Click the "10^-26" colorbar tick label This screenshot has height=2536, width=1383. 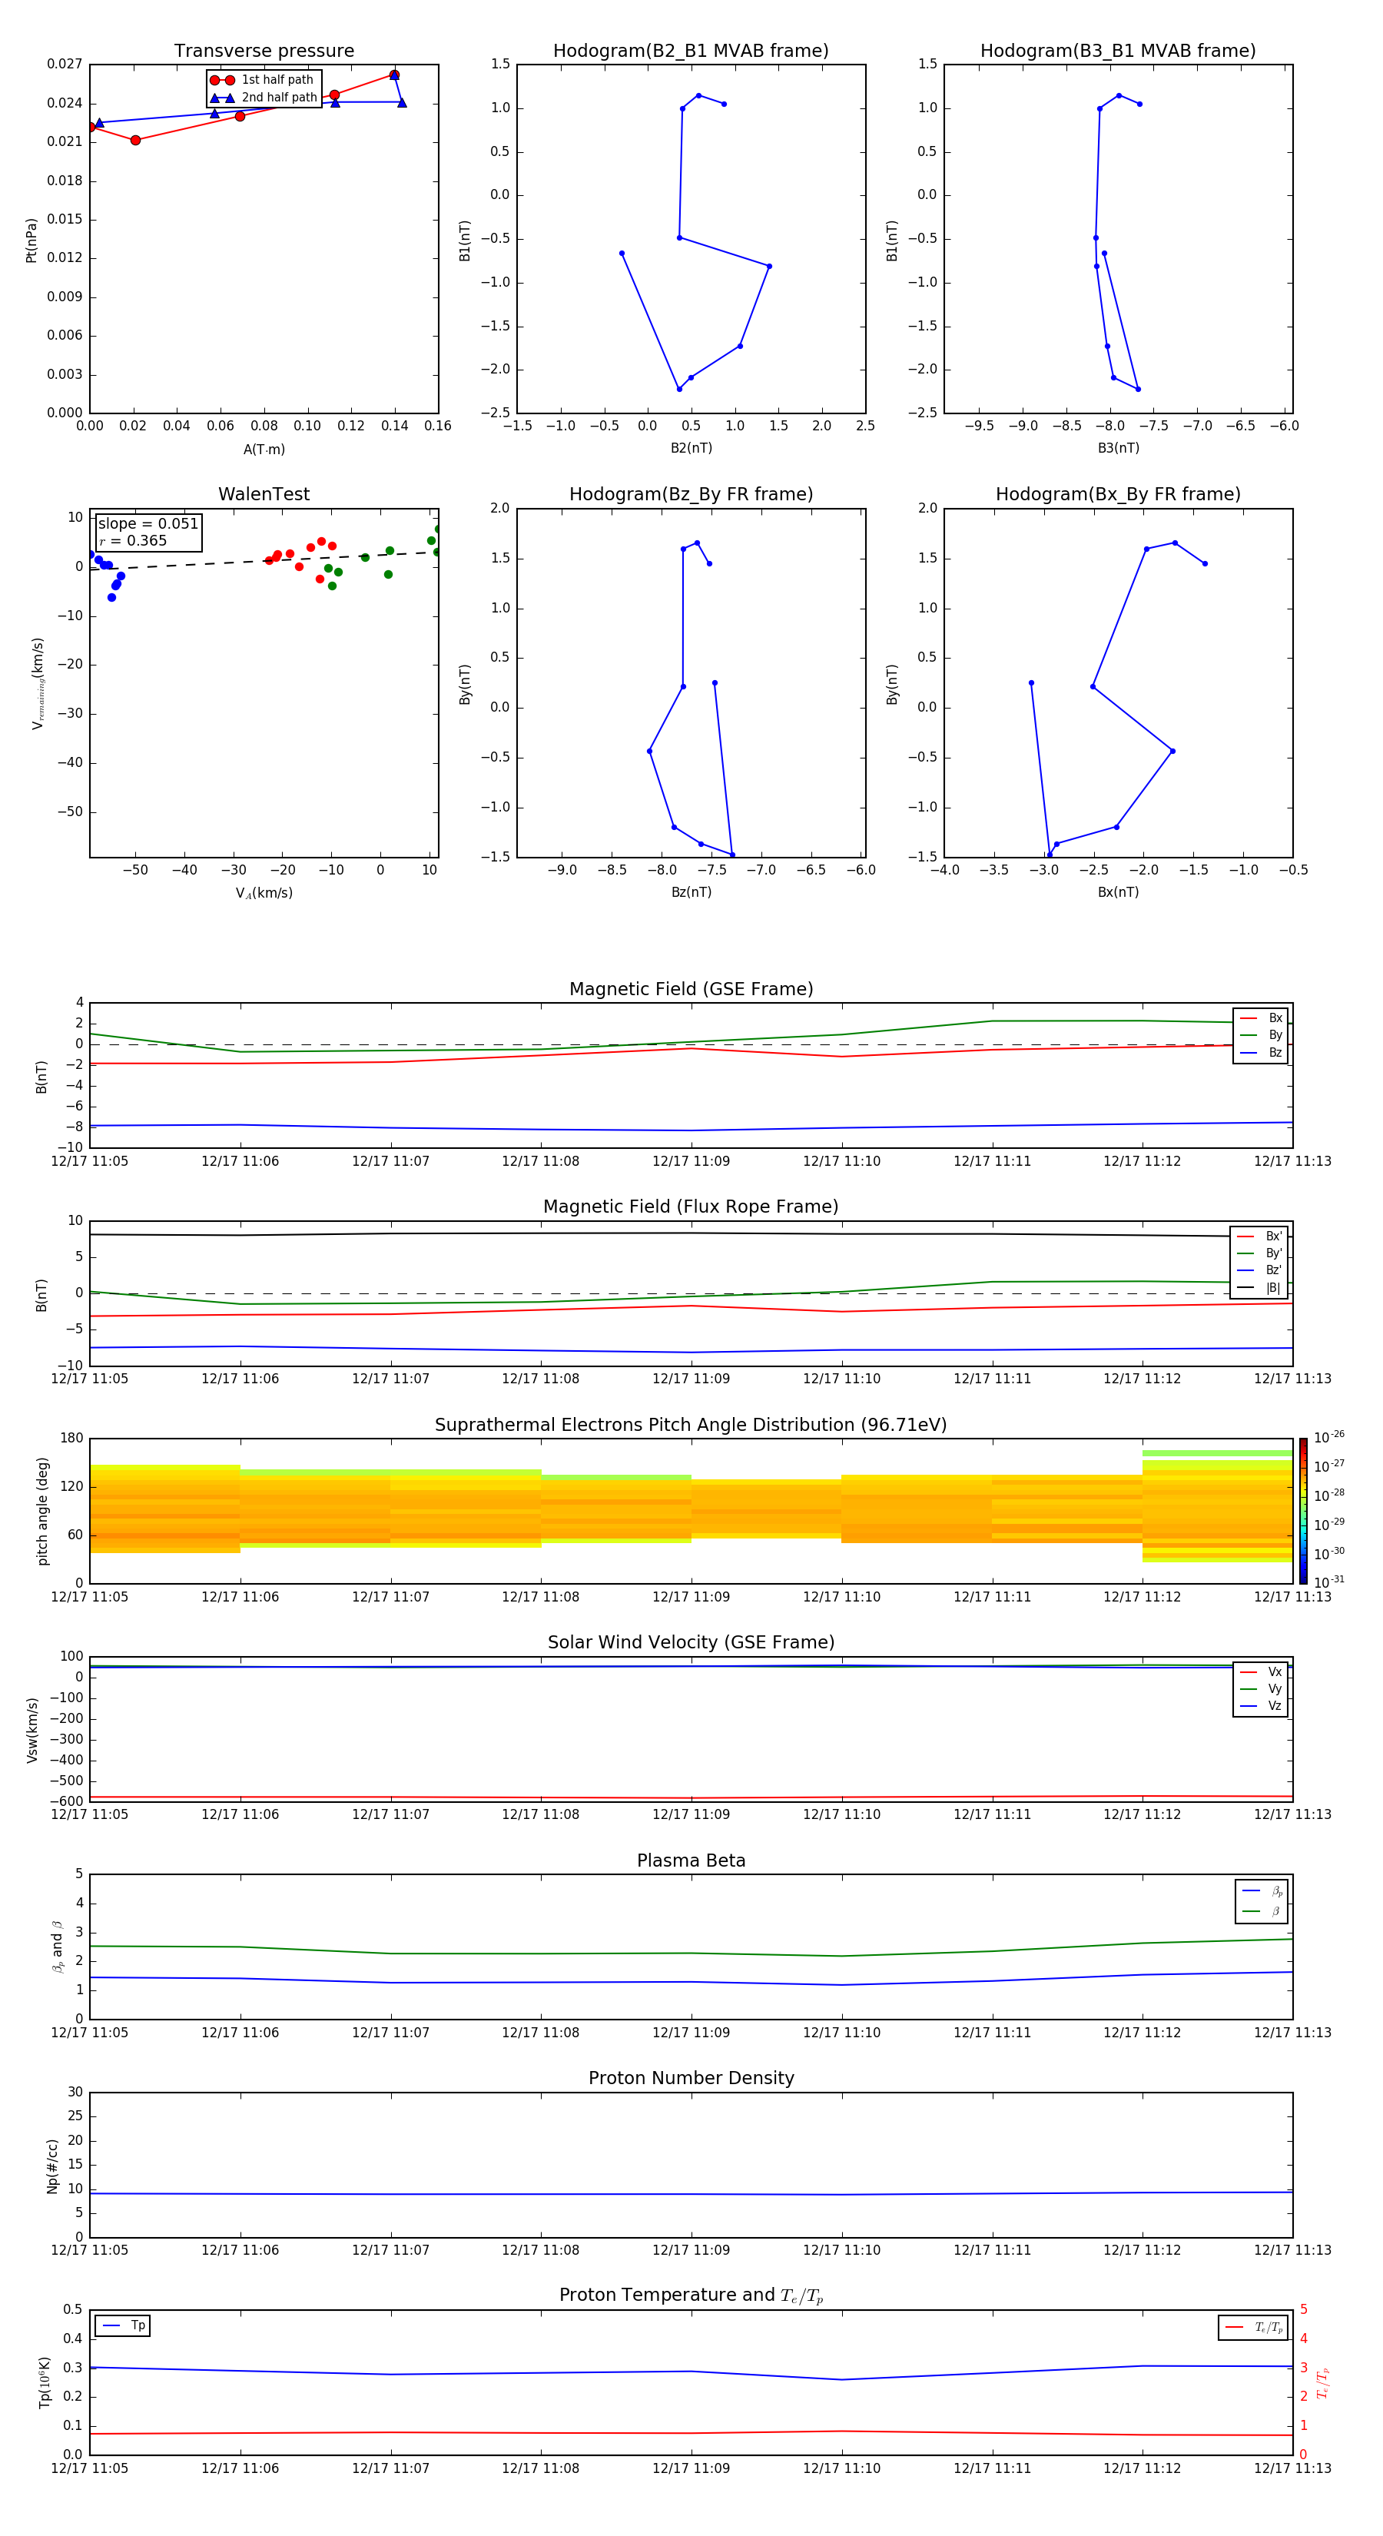[x=1329, y=1437]
